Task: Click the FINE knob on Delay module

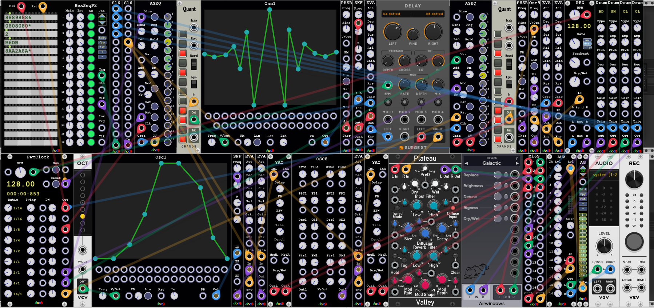Action: click(413, 35)
